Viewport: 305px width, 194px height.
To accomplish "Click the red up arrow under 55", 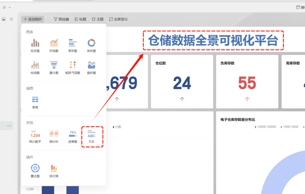I will (247, 99).
